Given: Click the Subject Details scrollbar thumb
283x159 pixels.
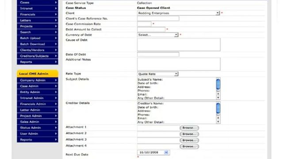Looking at the screenshot, I should tap(218, 84).
